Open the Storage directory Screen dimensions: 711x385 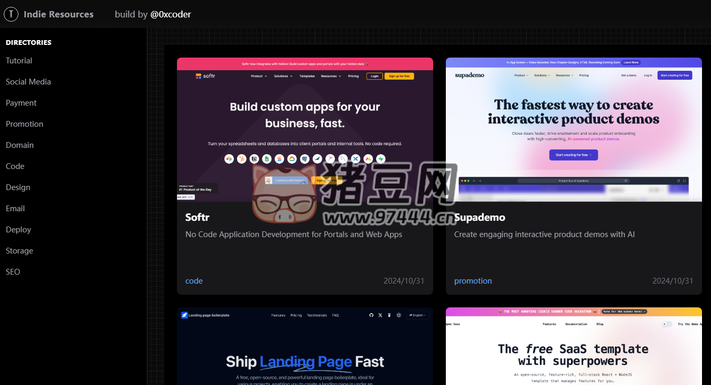click(20, 251)
